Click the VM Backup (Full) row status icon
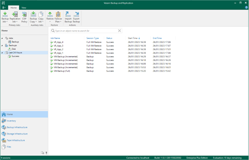 pos(51,71)
